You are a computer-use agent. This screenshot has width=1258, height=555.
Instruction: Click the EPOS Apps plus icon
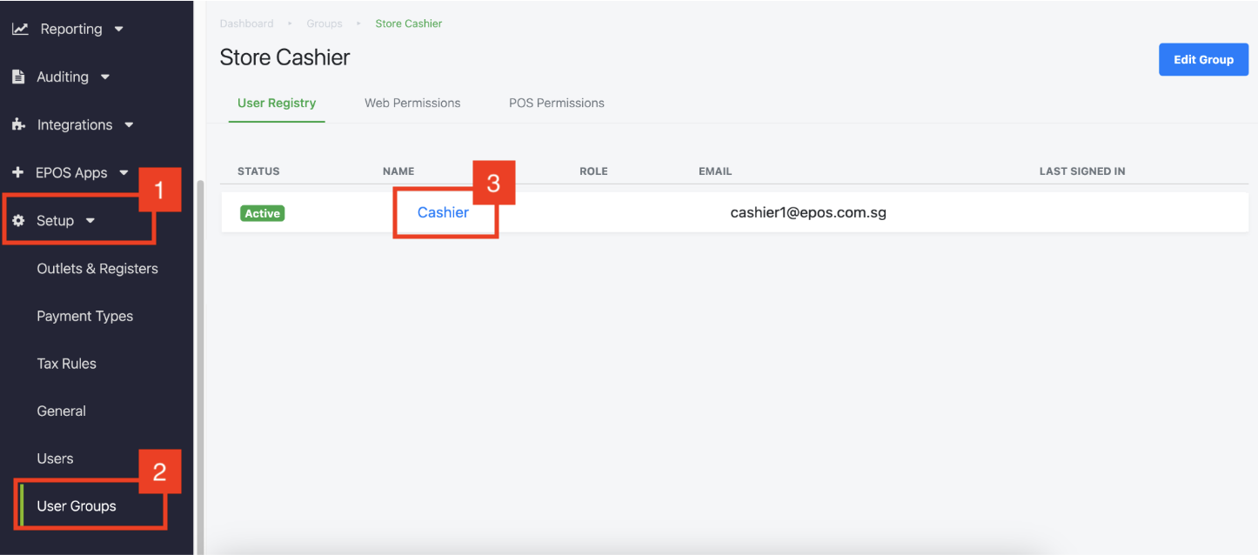coord(17,172)
